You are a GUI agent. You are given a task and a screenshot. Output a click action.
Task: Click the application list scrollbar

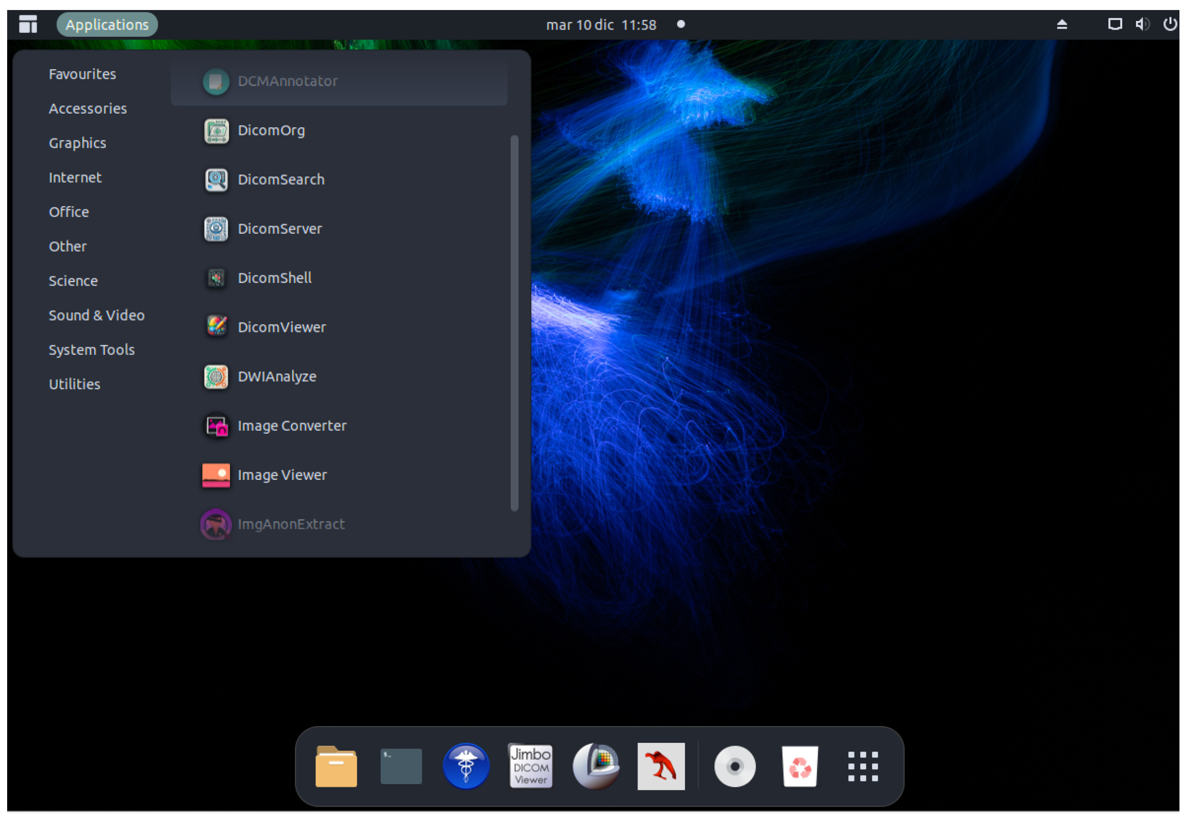[x=514, y=323]
